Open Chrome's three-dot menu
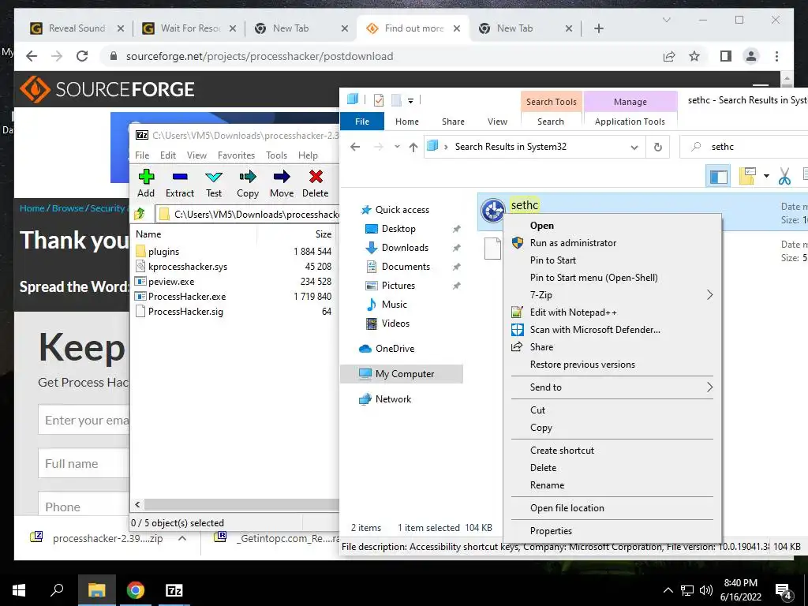Screen dimensions: 808x606 click(776, 56)
